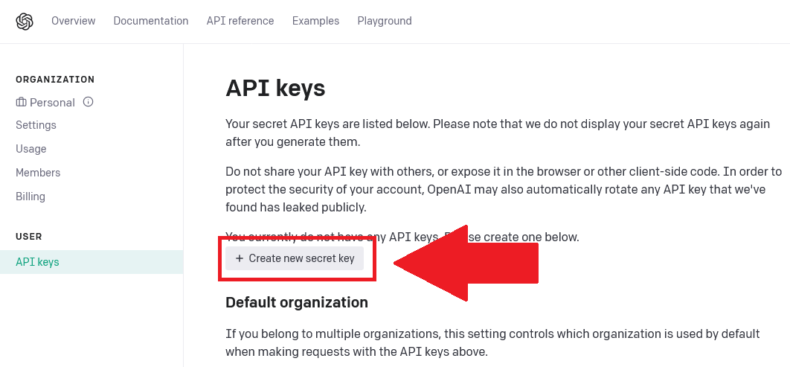Open organization Settings in the sidebar
This screenshot has height=367, width=790.
point(36,125)
